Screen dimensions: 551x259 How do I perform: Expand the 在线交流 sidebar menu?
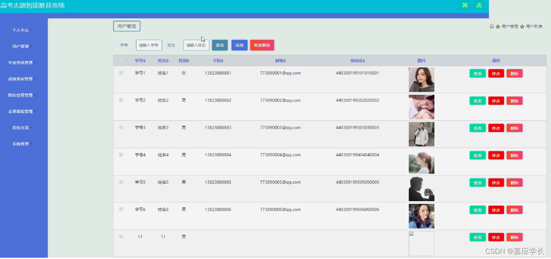pos(23,128)
